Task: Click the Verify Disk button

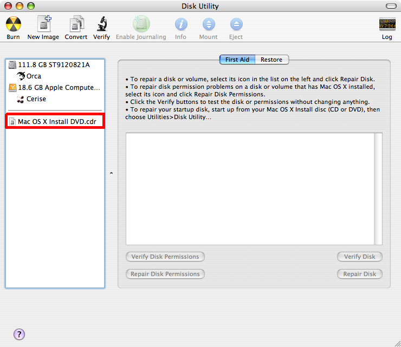Action: (x=360, y=257)
